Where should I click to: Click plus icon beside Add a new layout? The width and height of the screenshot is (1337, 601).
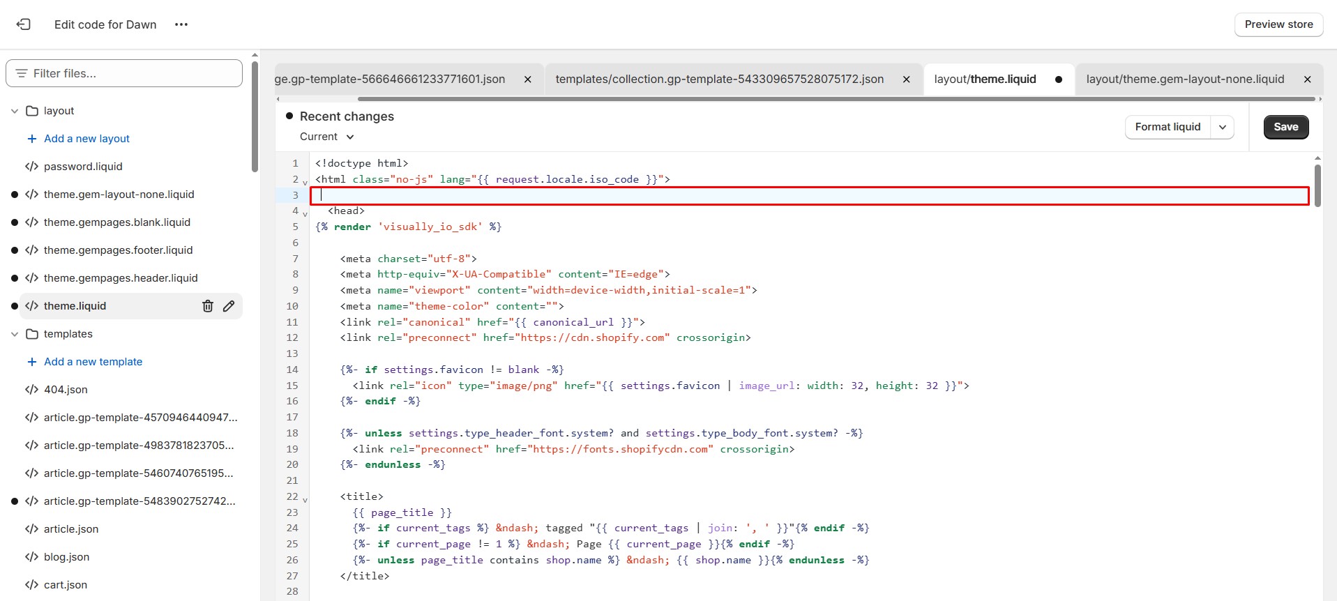click(x=31, y=139)
